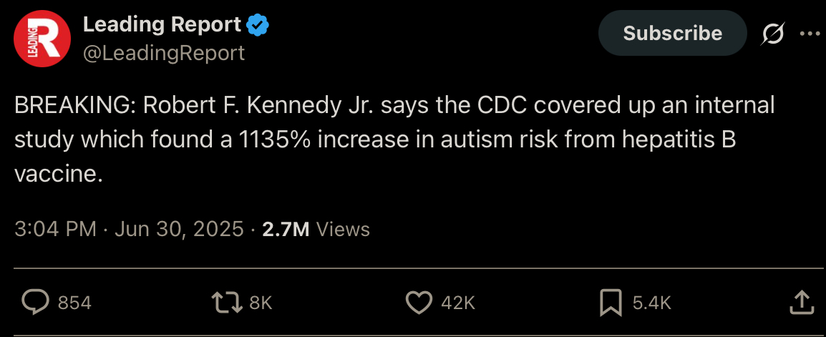
Task: Repost this tweet with the arrows icon
Action: pos(226,302)
